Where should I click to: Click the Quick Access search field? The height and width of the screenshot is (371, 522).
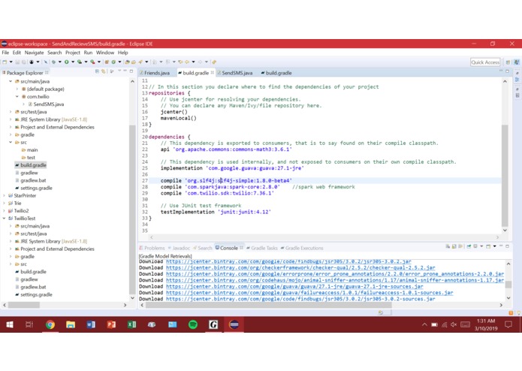(485, 62)
